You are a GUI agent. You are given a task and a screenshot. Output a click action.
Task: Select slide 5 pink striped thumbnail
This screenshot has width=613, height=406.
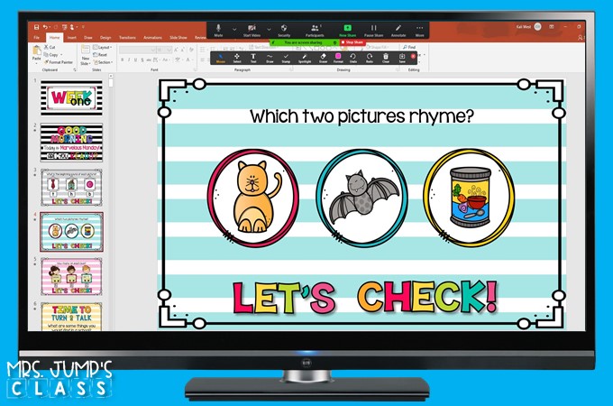click(71, 276)
